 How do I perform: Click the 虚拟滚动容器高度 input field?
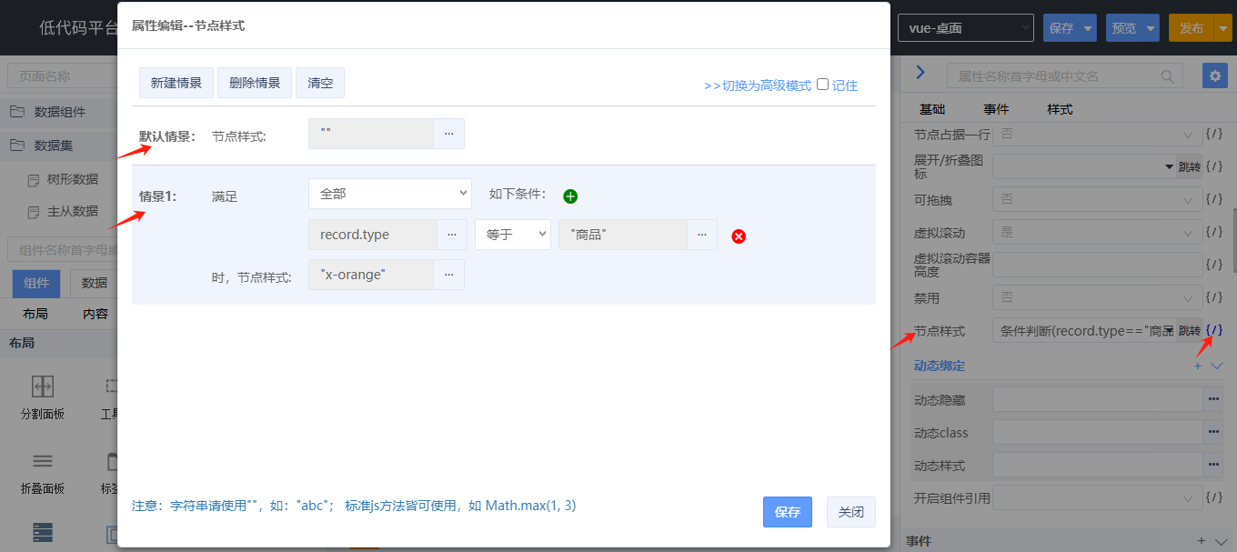click(1098, 265)
